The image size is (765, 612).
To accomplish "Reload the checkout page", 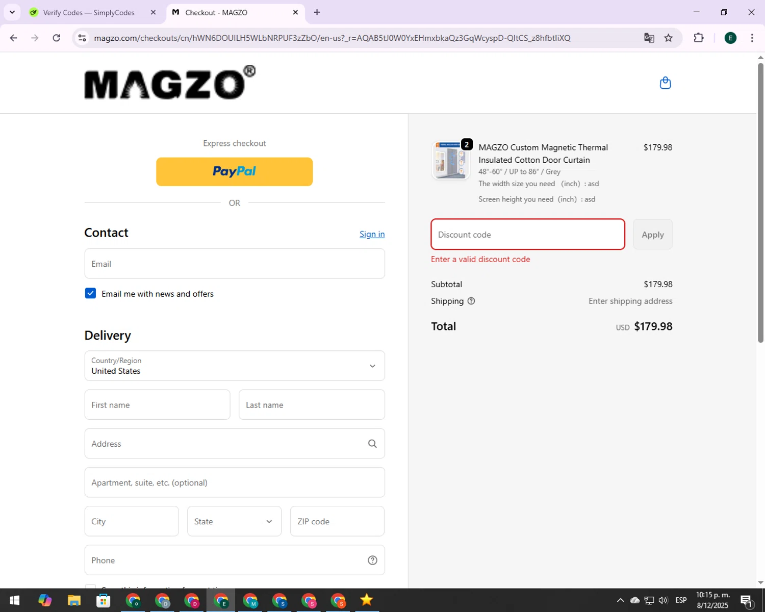I will pos(57,38).
